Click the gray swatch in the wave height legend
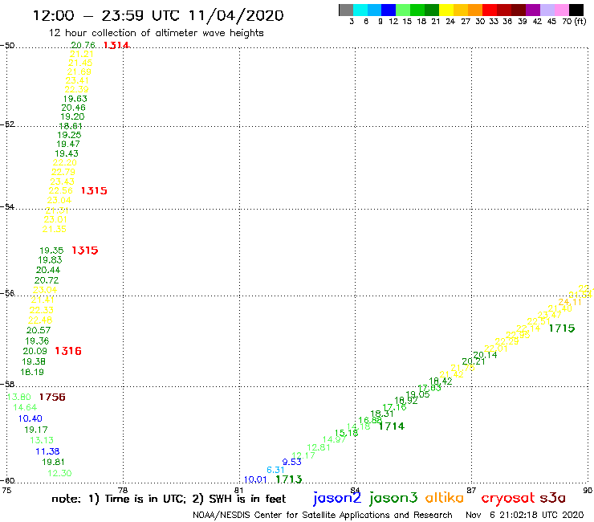The image size is (594, 522). (346, 10)
